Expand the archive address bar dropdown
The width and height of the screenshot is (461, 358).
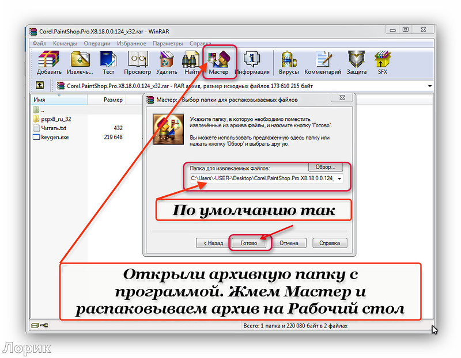click(429, 86)
